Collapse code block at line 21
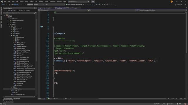 tap(53, 66)
